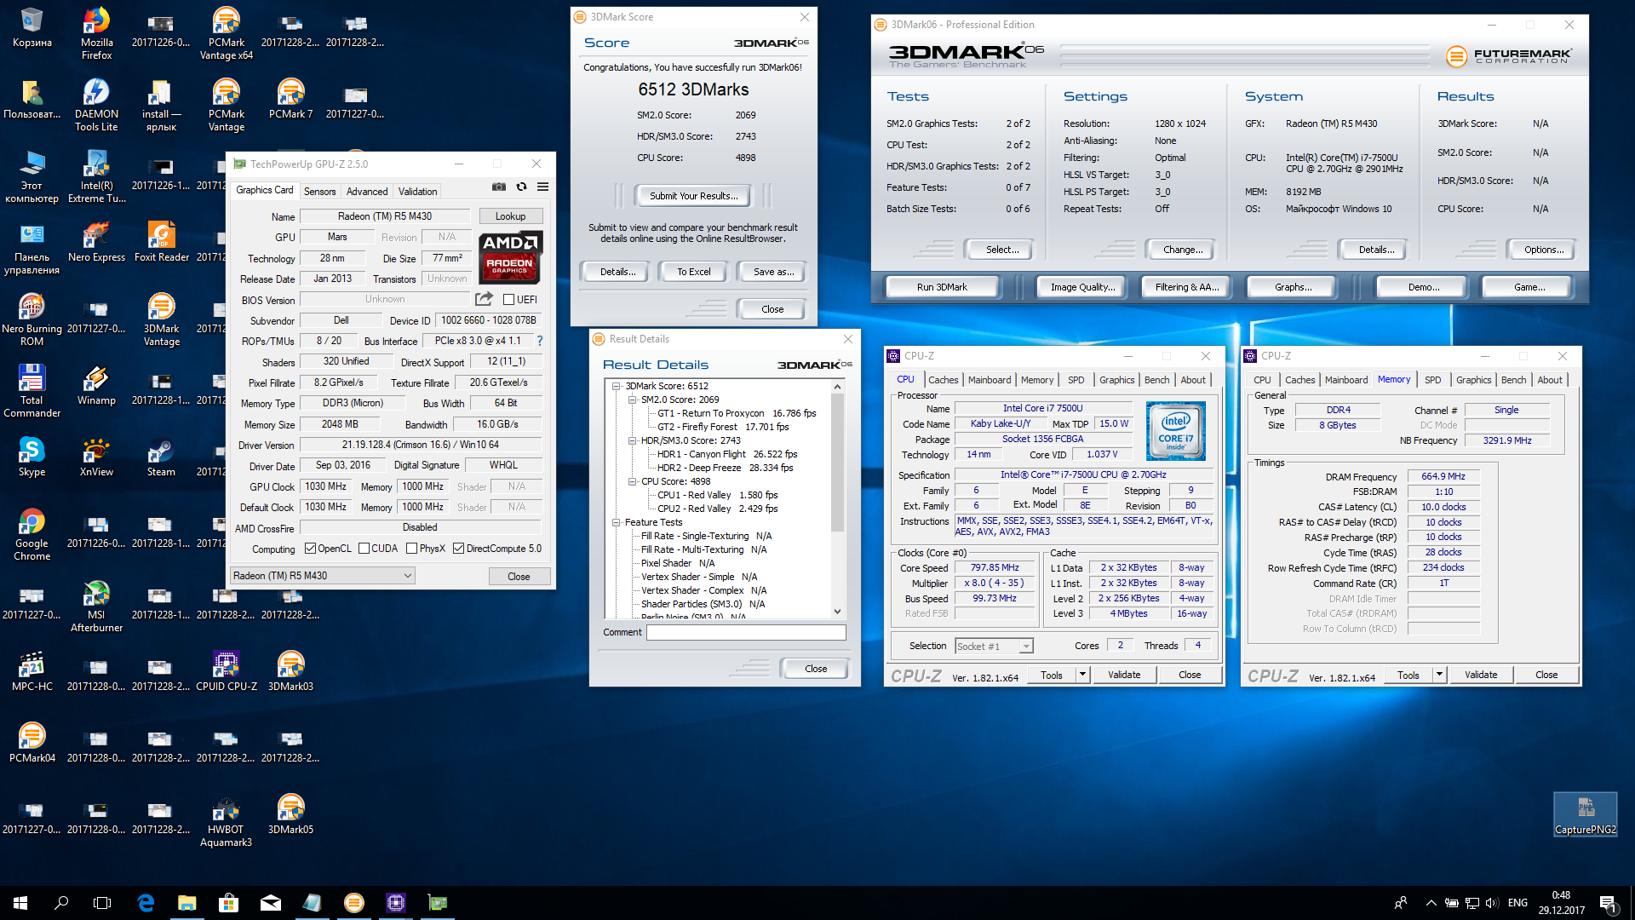This screenshot has width=1635, height=920.
Task: Click Bus Interface question mark in GPU-Z
Action: (539, 341)
